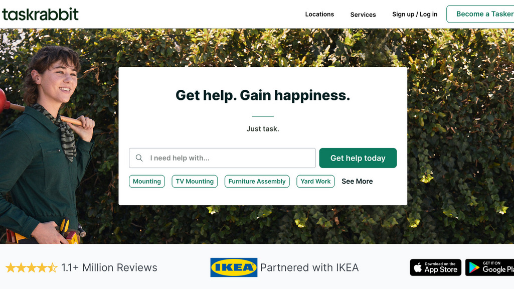514x289 pixels.
Task: Open the Locations menu
Action: click(x=319, y=15)
